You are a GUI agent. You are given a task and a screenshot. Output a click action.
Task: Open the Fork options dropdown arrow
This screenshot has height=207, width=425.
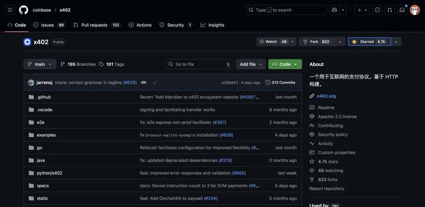point(340,42)
